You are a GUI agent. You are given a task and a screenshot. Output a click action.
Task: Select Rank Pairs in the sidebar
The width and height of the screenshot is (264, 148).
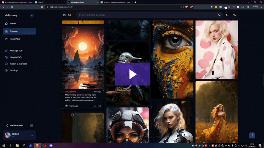[15, 39]
